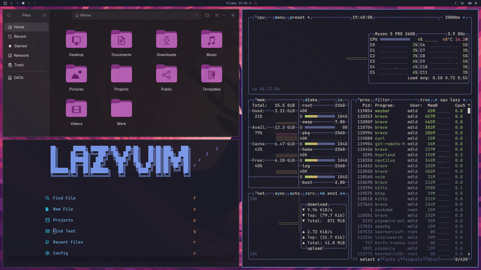Click right arrow after cpu lazy sorting
The image size is (481, 270).
tap(464, 100)
